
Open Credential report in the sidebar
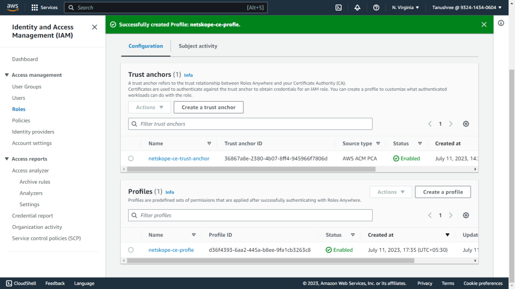coord(33,216)
